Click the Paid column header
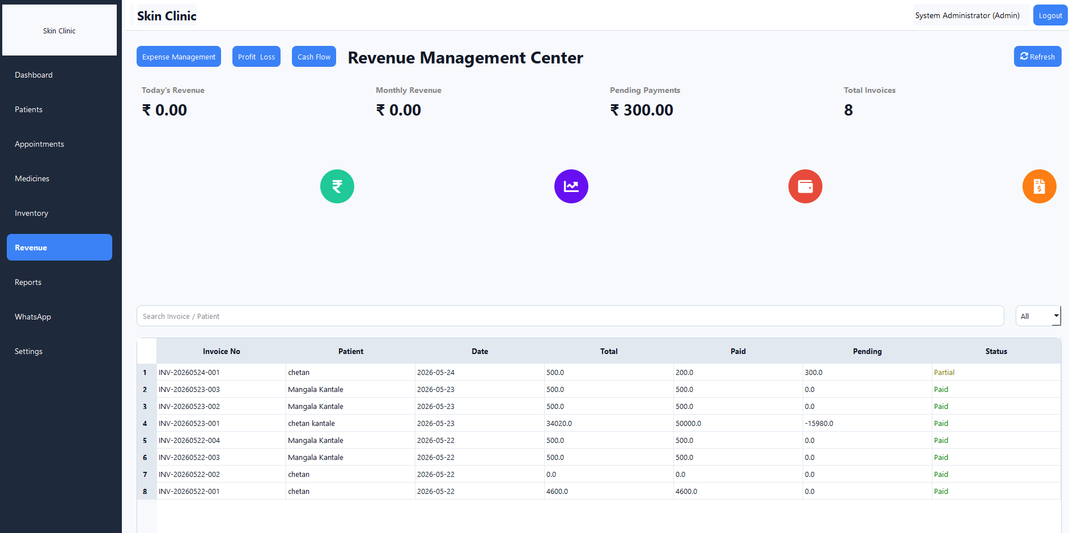This screenshot has height=533, width=1069. click(739, 351)
